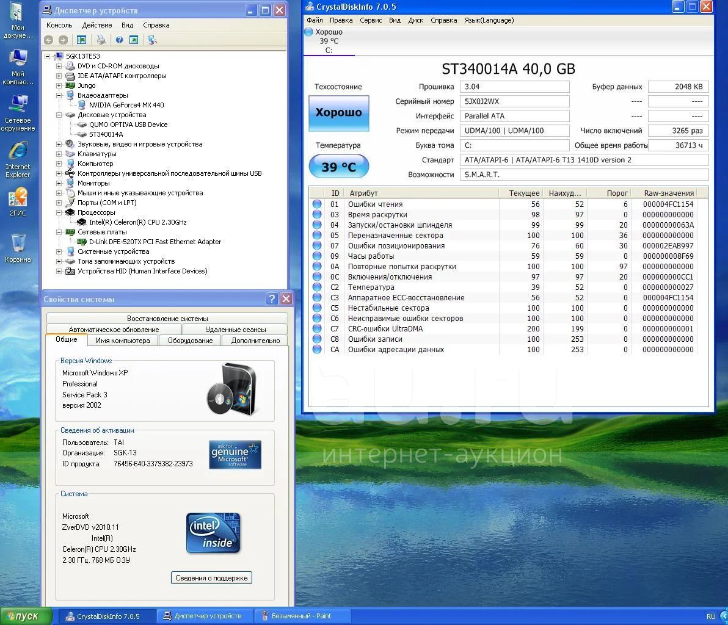Expand the Порты (COM и LPT) node
728x625 pixels.
59,203
